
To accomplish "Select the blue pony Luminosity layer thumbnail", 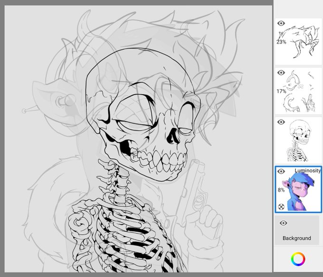I will click(298, 189).
